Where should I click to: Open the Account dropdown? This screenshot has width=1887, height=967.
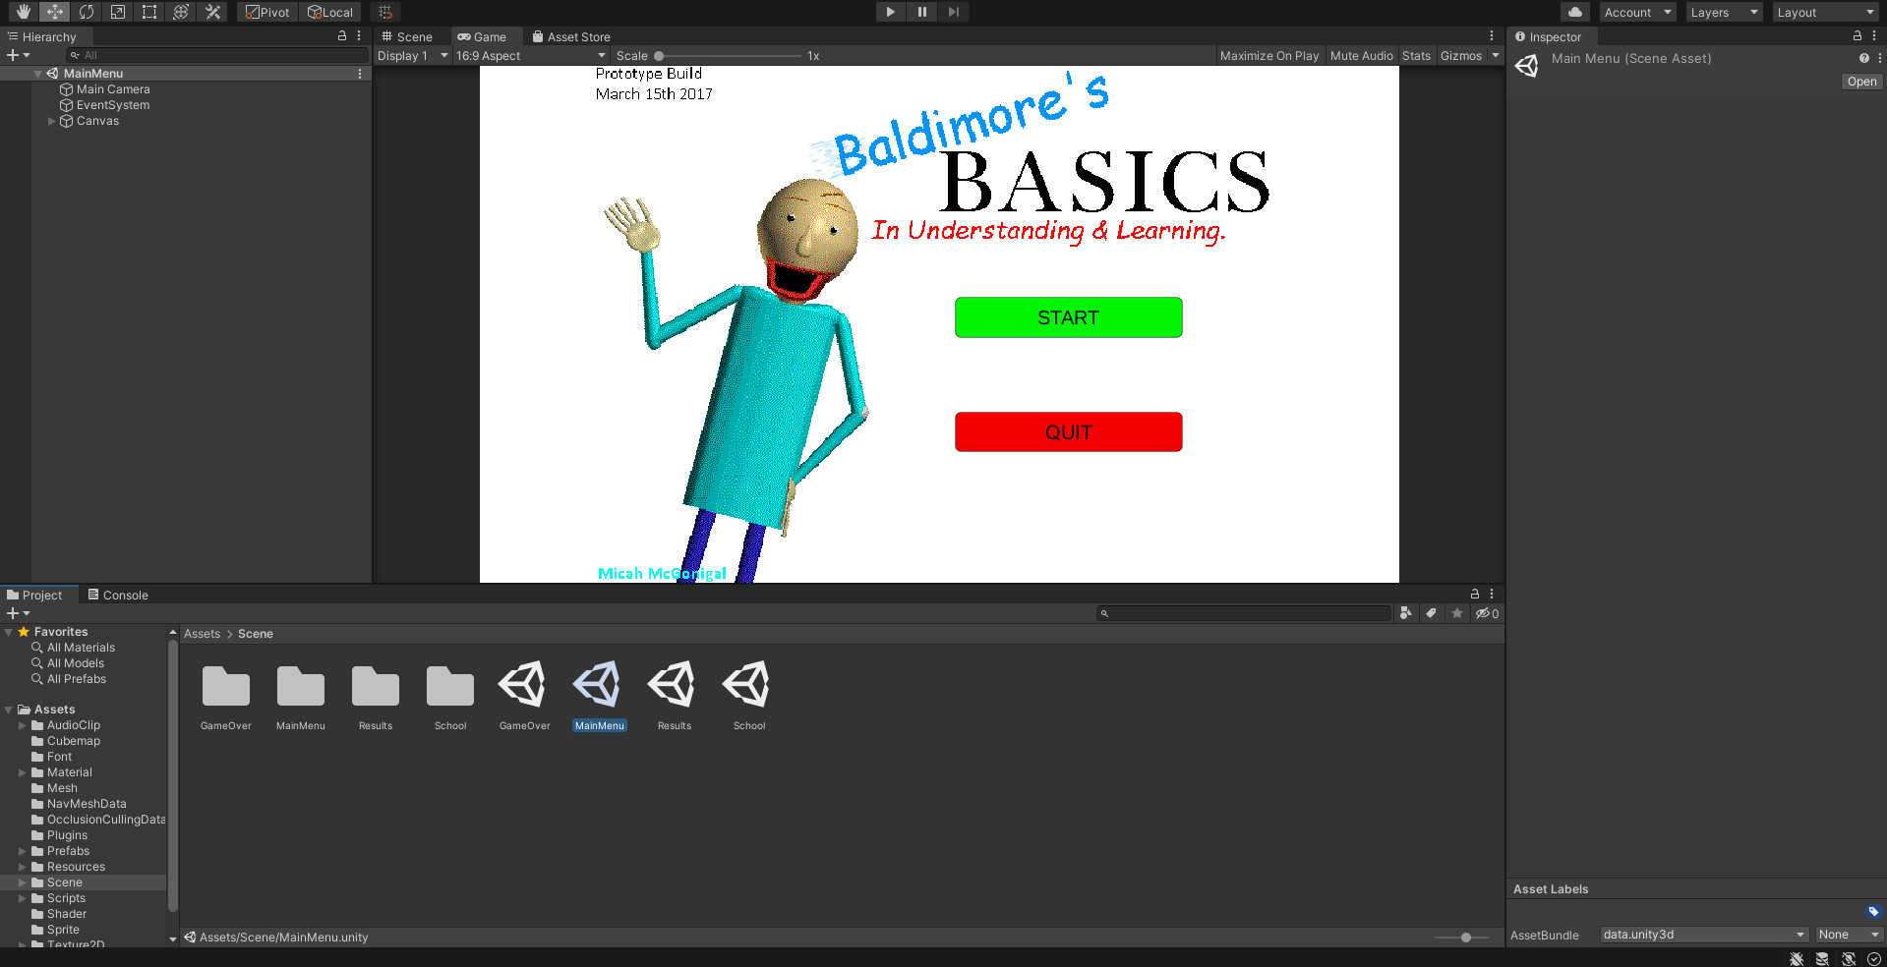tap(1636, 12)
